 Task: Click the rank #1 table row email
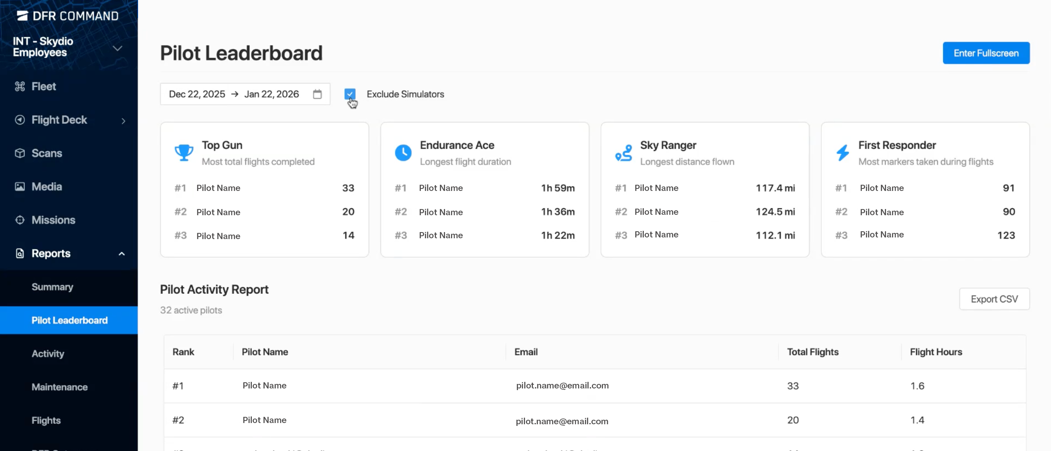click(x=562, y=386)
